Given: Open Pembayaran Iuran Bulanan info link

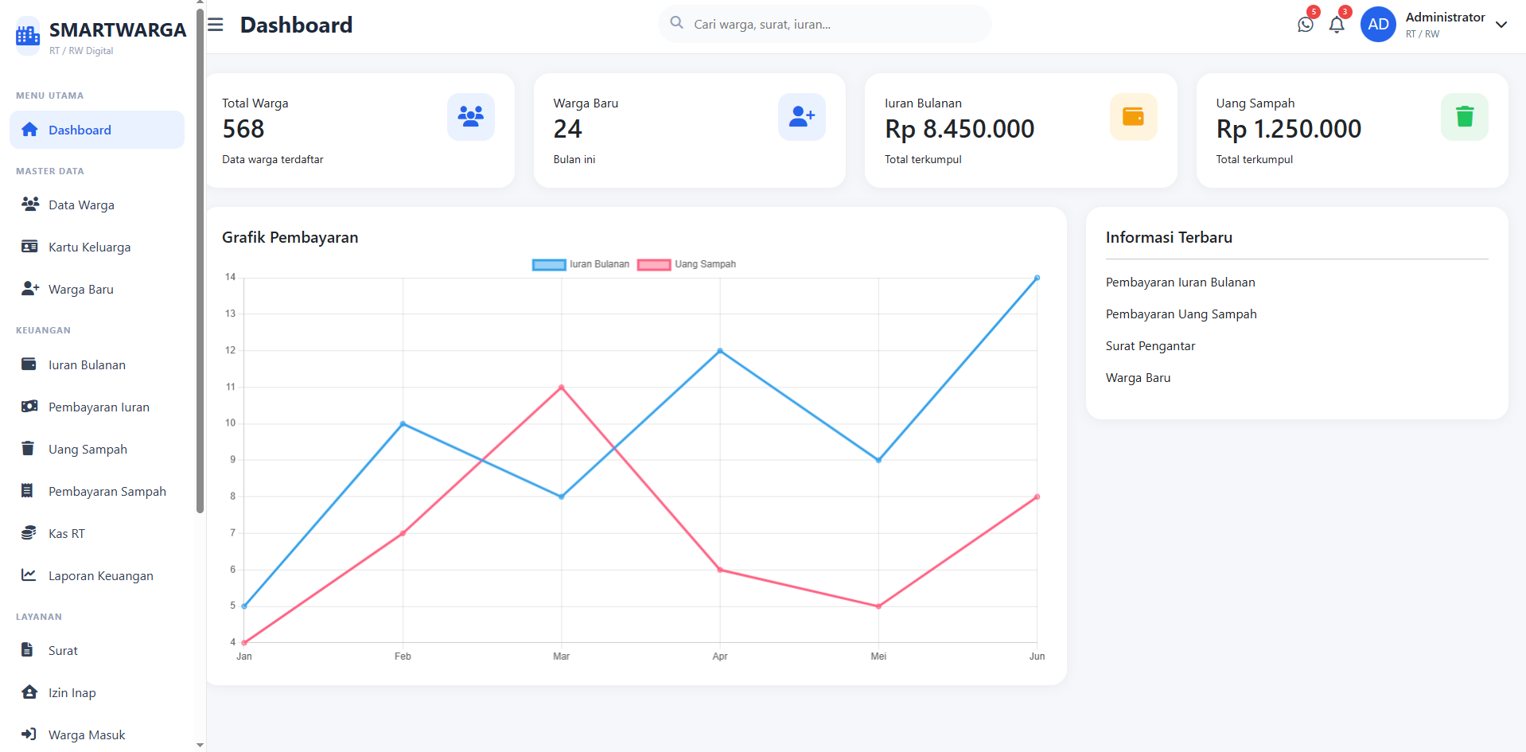Looking at the screenshot, I should point(1181,282).
